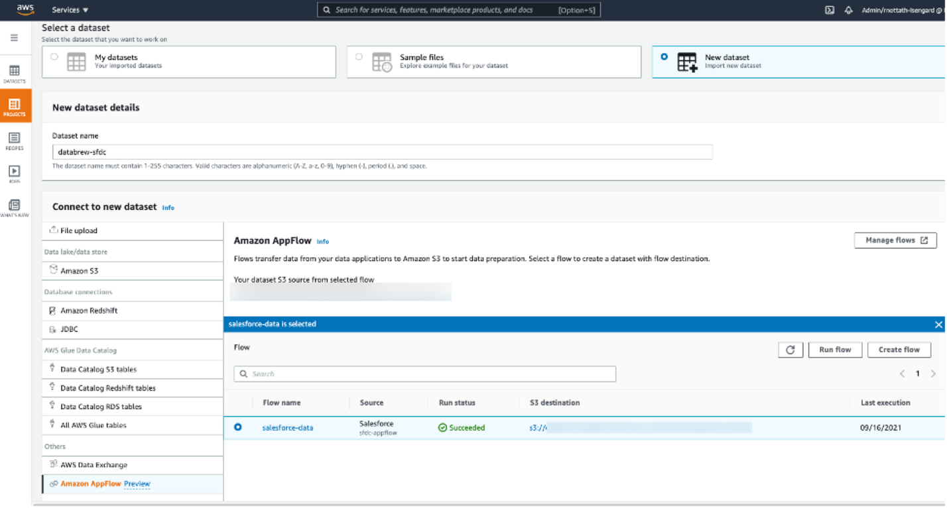Select the Sample files radio button
This screenshot has height=508, width=947.
pyautogui.click(x=359, y=57)
